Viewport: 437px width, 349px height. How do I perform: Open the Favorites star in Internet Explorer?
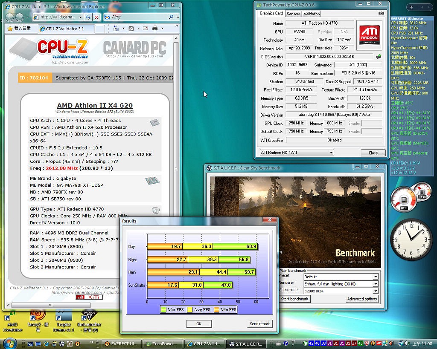10,29
